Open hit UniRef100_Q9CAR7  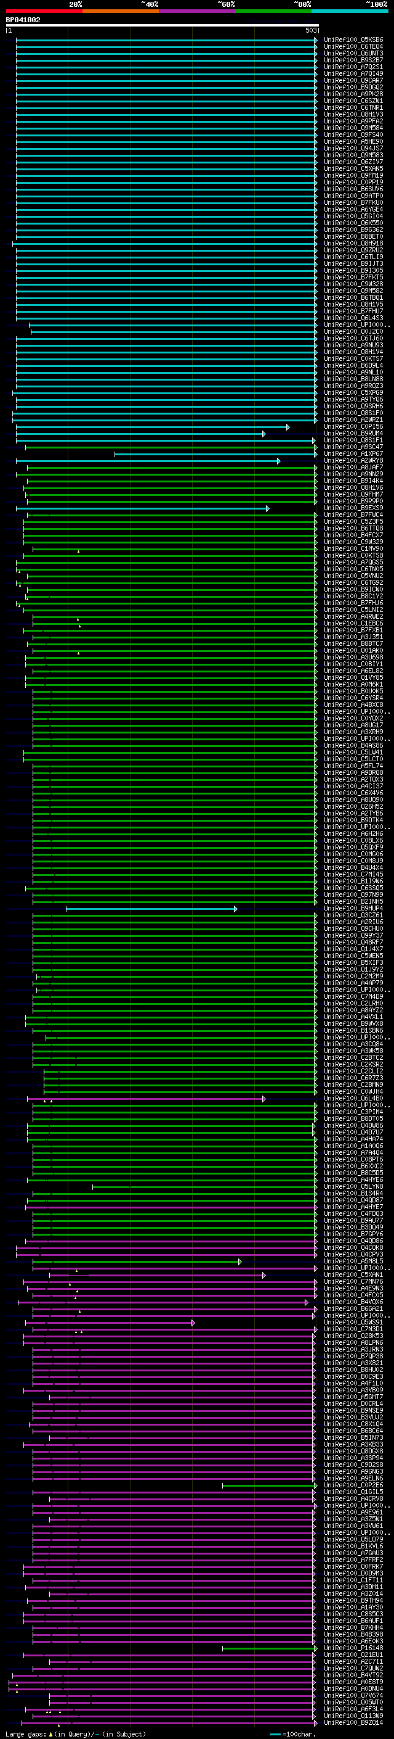tap(353, 80)
